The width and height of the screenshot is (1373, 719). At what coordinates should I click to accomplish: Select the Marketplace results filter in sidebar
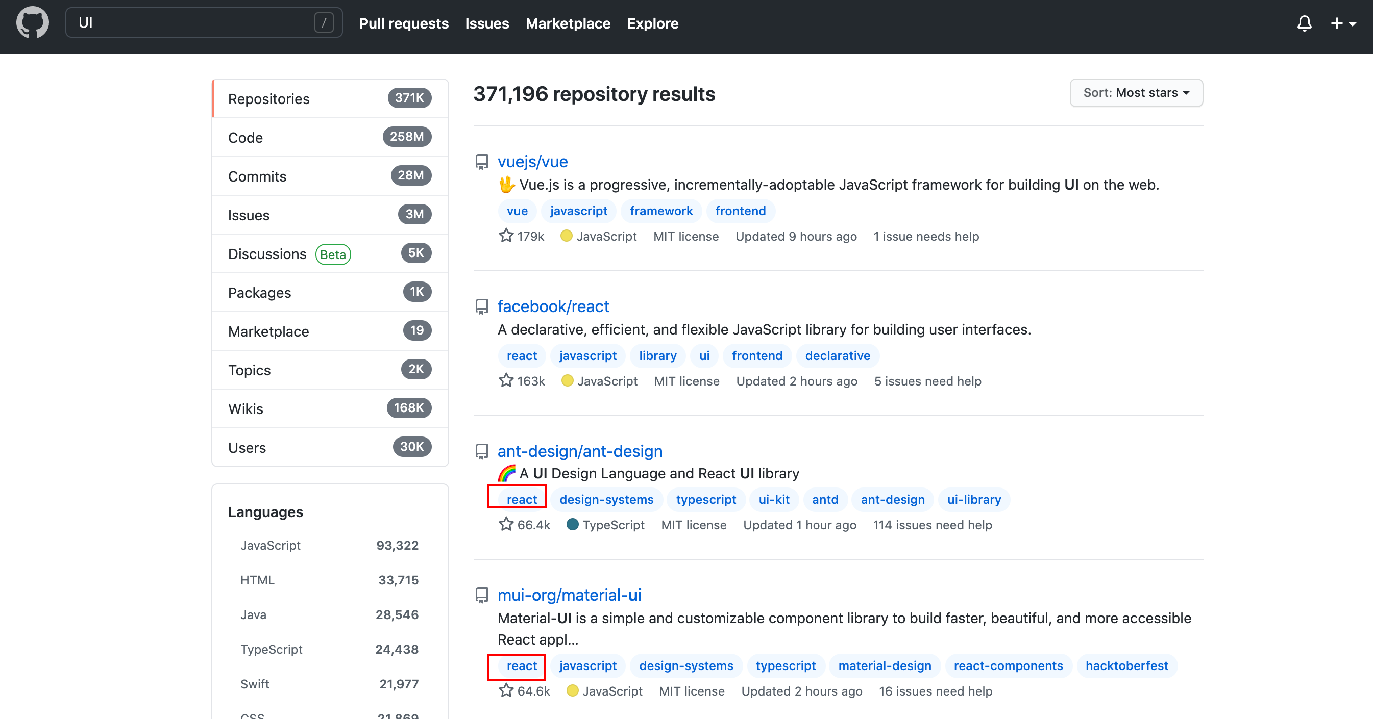click(x=330, y=331)
